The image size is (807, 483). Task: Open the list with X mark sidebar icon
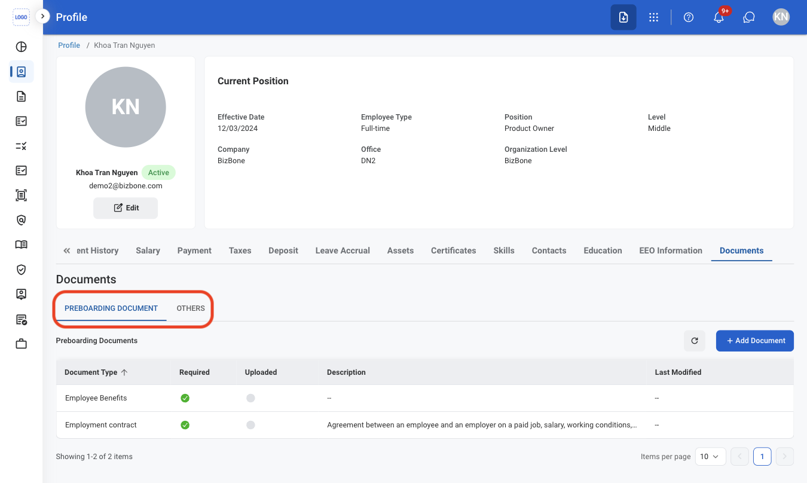click(22, 146)
